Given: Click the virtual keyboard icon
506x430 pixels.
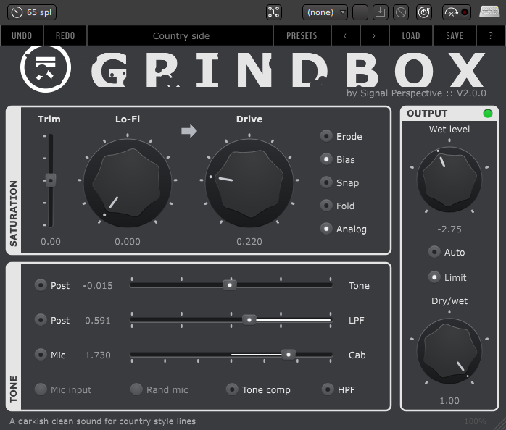Looking at the screenshot, I should coord(489,12).
